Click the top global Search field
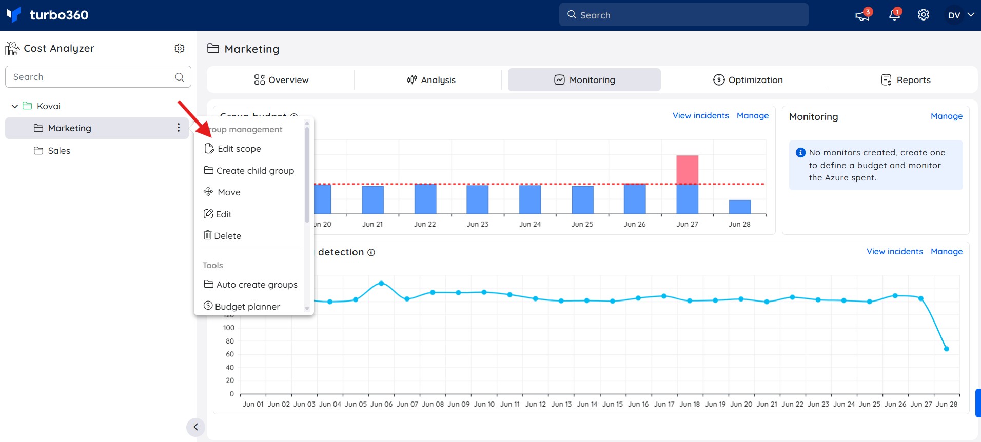The height and width of the screenshot is (442, 981). tap(683, 15)
